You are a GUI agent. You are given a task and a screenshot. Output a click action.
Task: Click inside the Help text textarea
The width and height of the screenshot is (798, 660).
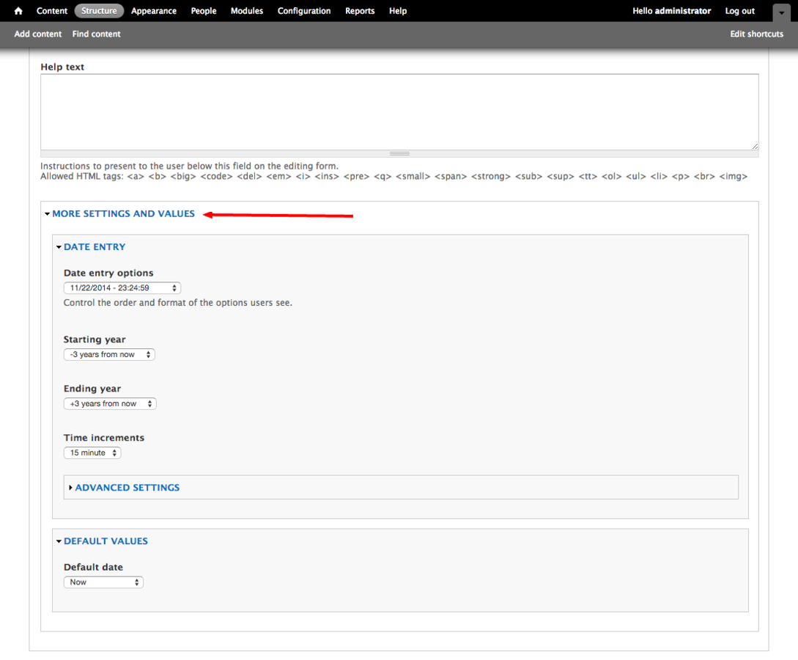pyautogui.click(x=399, y=112)
